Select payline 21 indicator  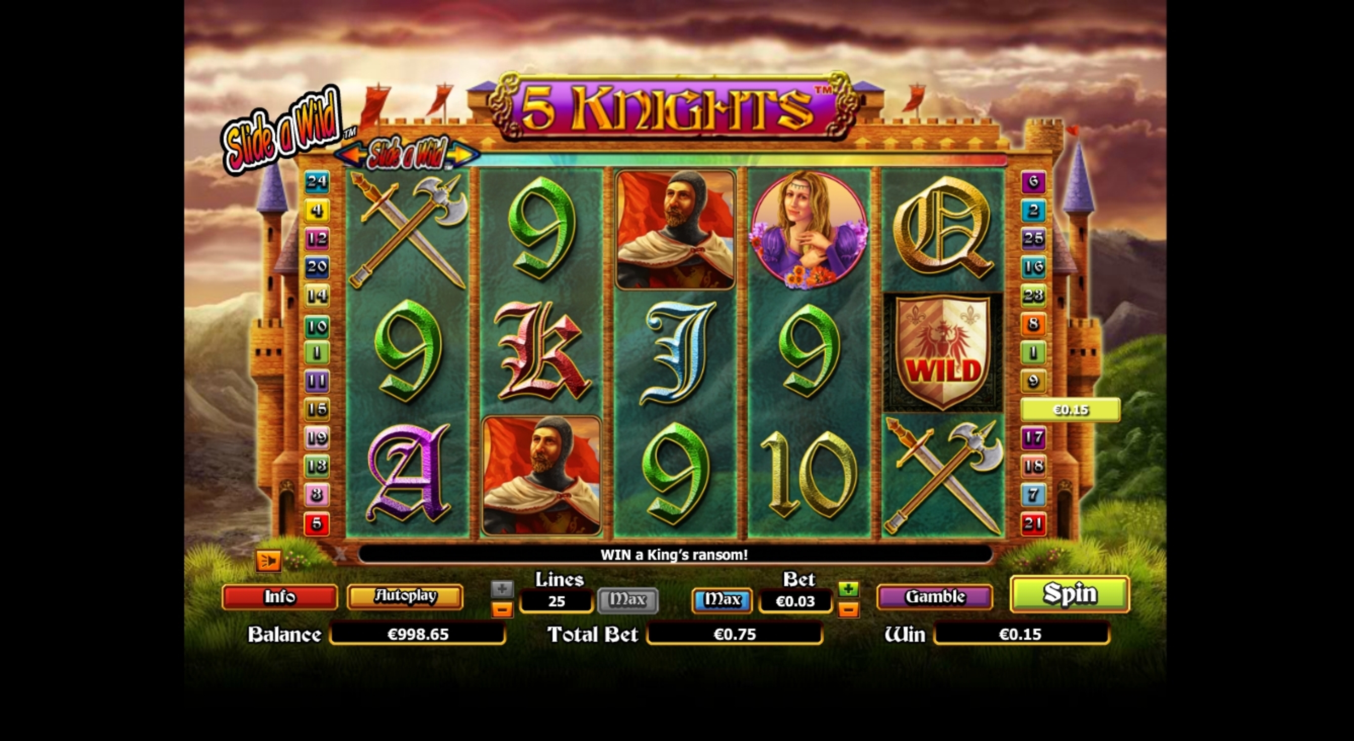point(1033,524)
